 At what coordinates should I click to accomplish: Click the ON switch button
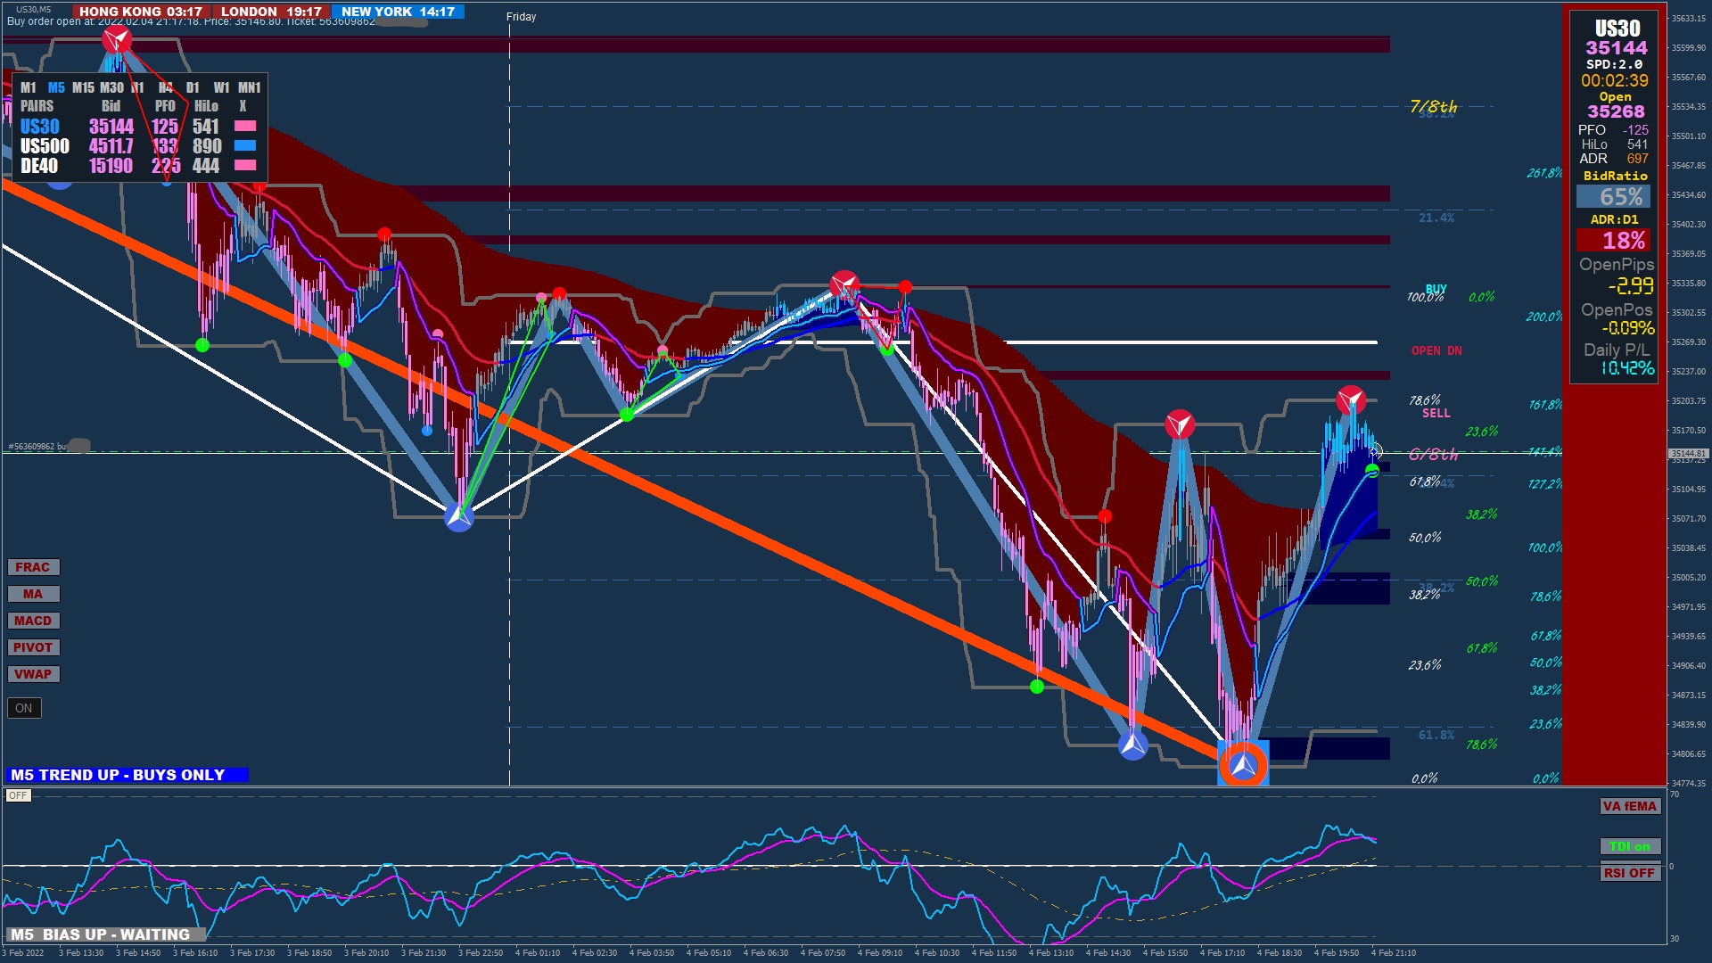click(24, 708)
